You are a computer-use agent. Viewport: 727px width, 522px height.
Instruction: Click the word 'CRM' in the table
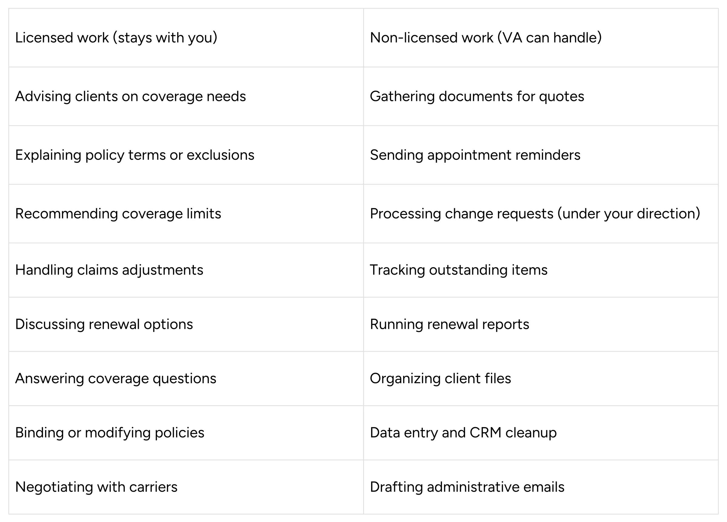pyautogui.click(x=485, y=433)
